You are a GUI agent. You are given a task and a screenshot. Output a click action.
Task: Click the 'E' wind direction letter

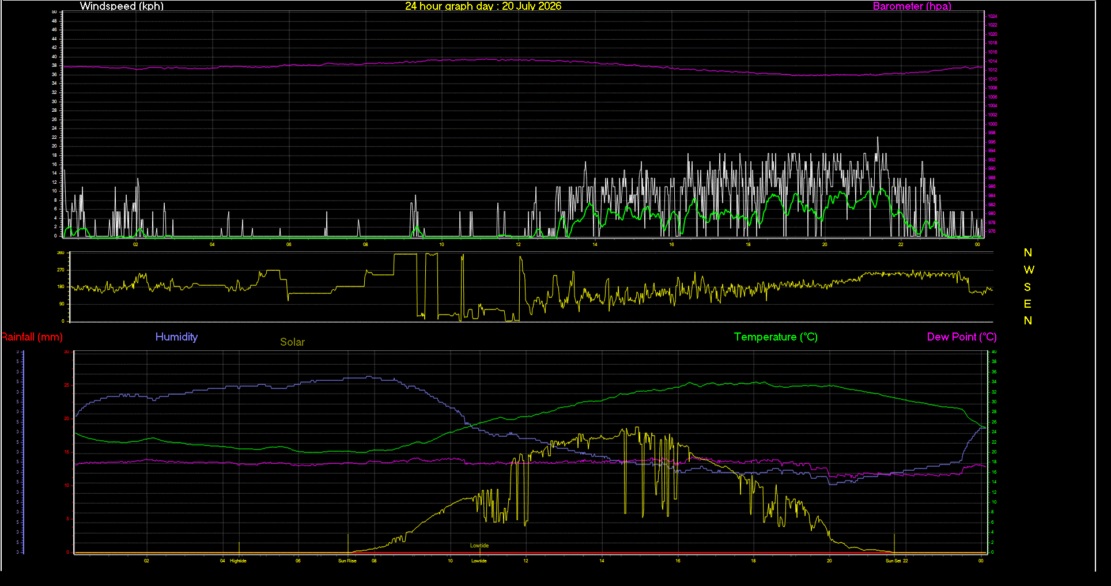point(1027,304)
